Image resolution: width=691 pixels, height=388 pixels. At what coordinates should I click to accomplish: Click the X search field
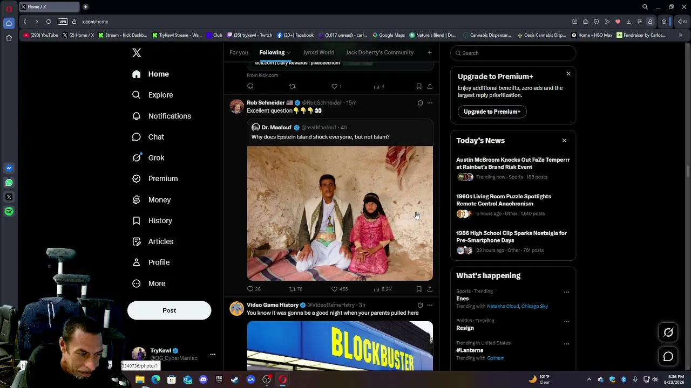coord(513,53)
